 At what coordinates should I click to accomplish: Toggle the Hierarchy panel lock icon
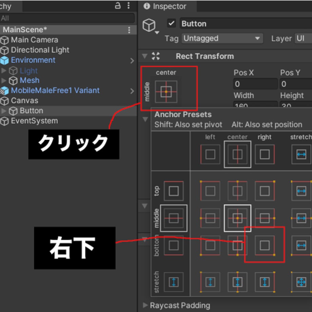[x=118, y=5]
